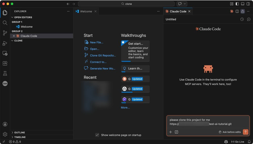Close the Welcome tab

point(96,11)
